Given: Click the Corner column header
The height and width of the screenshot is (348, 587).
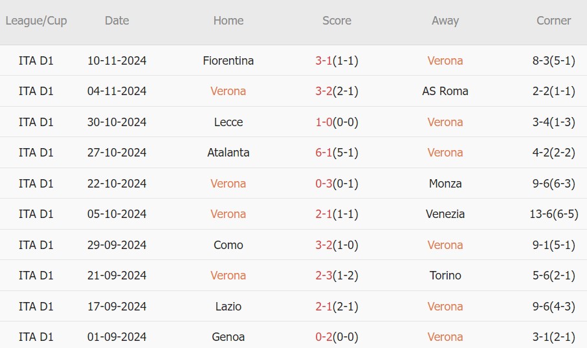Looking at the screenshot, I should point(553,21).
